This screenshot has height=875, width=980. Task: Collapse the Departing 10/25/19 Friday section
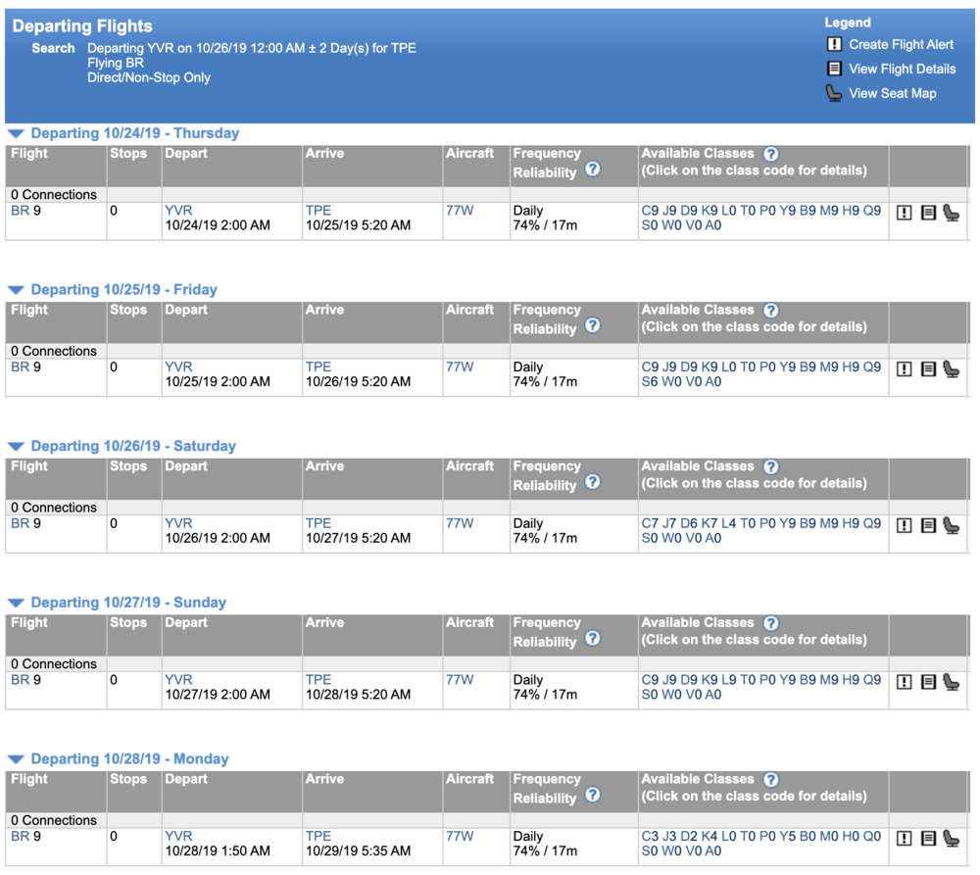16,290
